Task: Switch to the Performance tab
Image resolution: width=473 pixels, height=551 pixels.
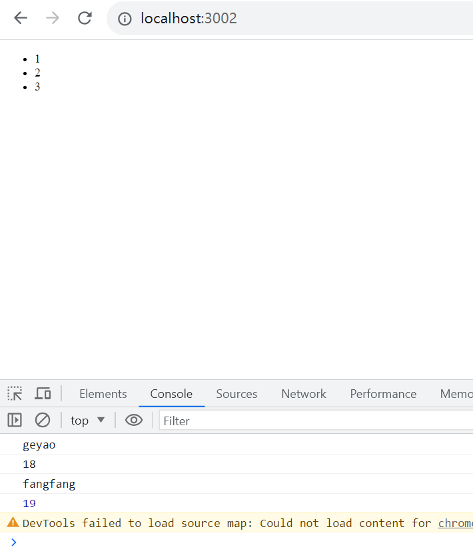Action: pos(383,394)
